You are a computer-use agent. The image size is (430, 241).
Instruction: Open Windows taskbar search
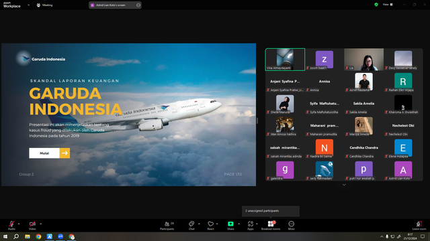click(16, 236)
